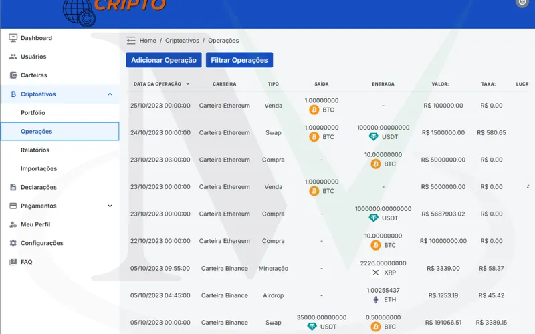This screenshot has height=334, width=535.
Task: Click the FAQ book icon
Action: point(13,262)
